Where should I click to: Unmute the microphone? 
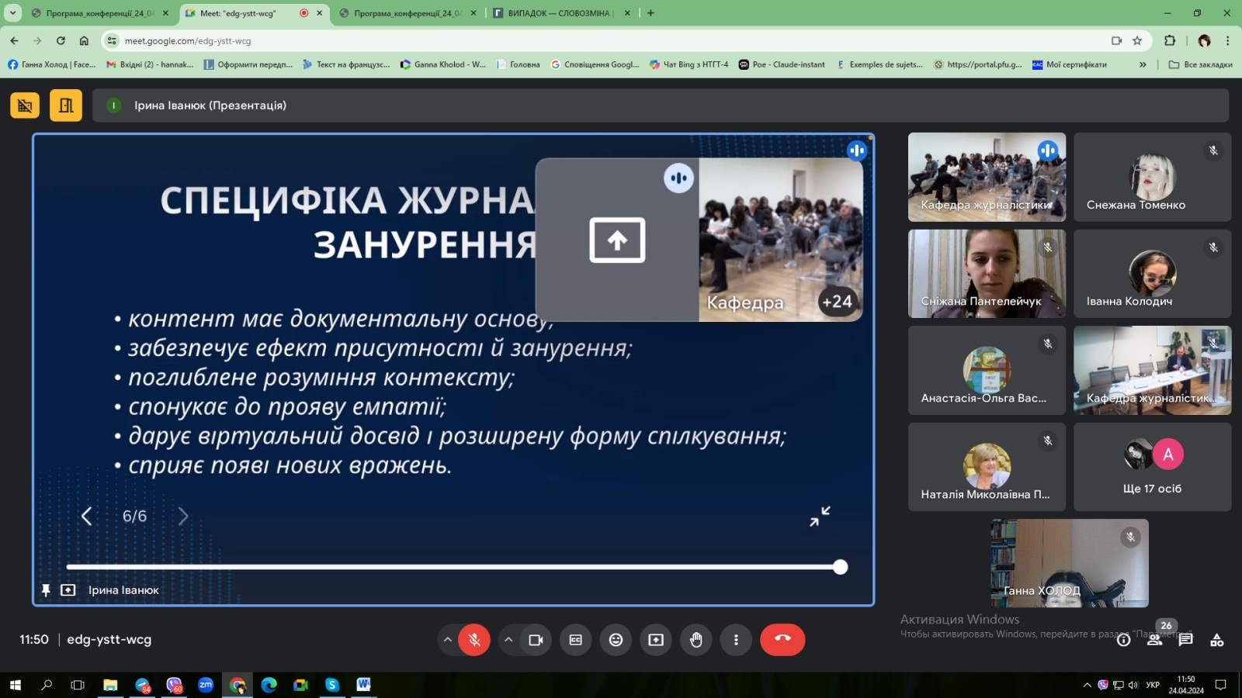[x=474, y=640]
